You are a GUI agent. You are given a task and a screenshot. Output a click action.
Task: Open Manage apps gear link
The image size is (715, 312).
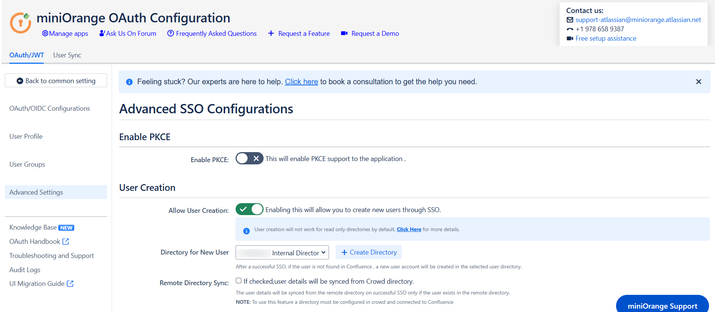tap(45, 34)
